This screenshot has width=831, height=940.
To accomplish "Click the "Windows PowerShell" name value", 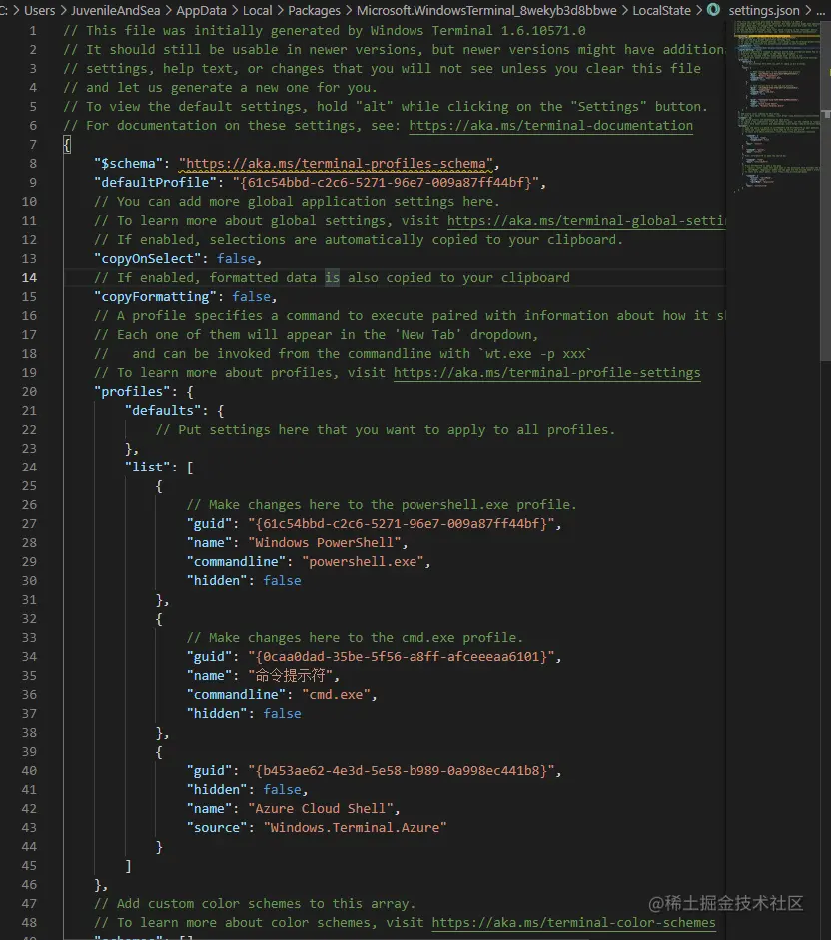I will click(324, 542).
